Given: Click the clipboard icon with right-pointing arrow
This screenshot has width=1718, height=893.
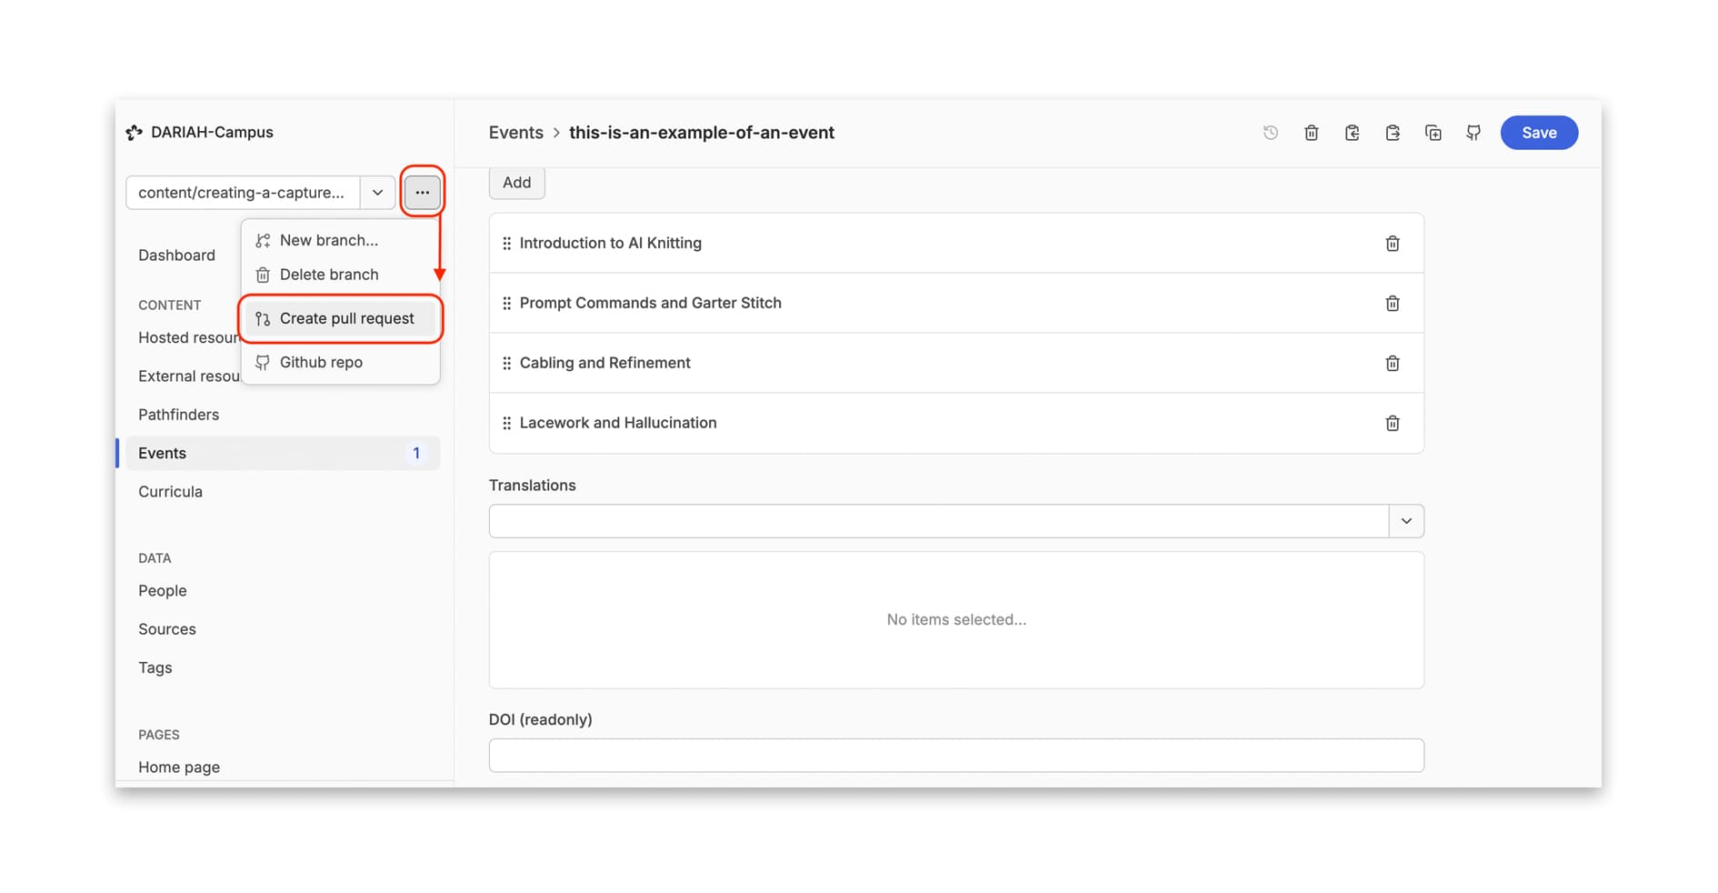Looking at the screenshot, I should [x=1393, y=133].
